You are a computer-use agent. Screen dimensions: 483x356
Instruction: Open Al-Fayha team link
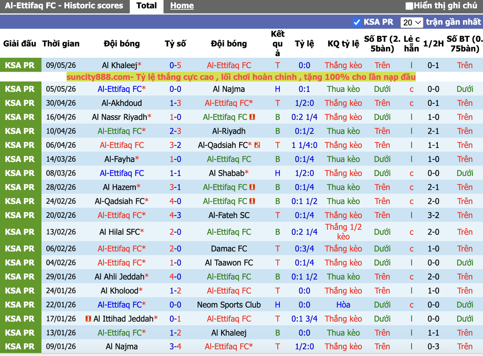coord(120,159)
